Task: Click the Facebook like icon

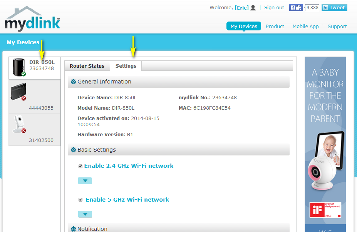Action: (x=296, y=8)
